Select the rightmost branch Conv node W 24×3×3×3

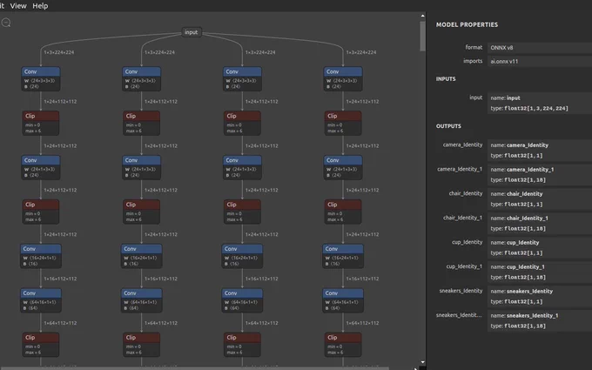pyautogui.click(x=343, y=79)
